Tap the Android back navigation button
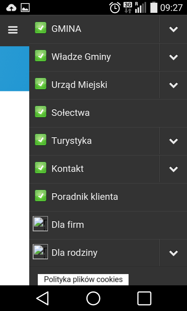This screenshot has width=187, height=311. (x=43, y=298)
